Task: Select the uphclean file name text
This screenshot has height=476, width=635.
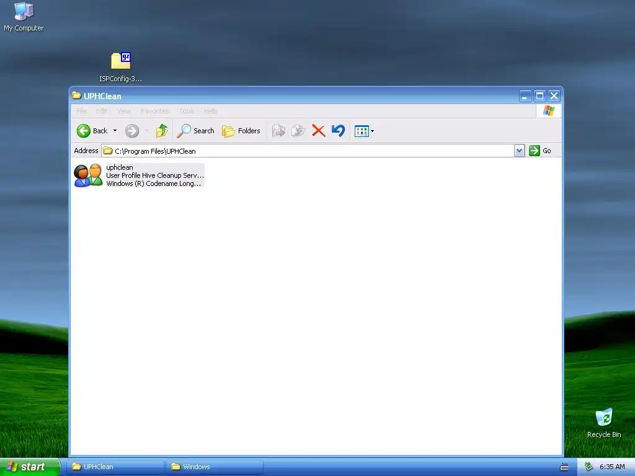Action: point(120,167)
